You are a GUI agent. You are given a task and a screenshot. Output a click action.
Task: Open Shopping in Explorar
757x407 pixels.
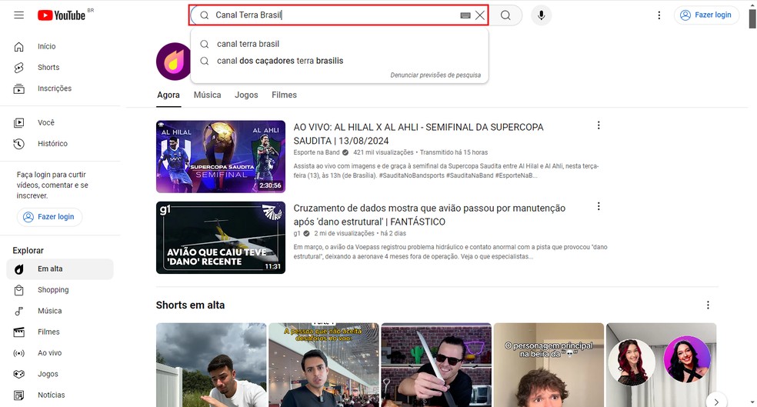tap(60, 290)
